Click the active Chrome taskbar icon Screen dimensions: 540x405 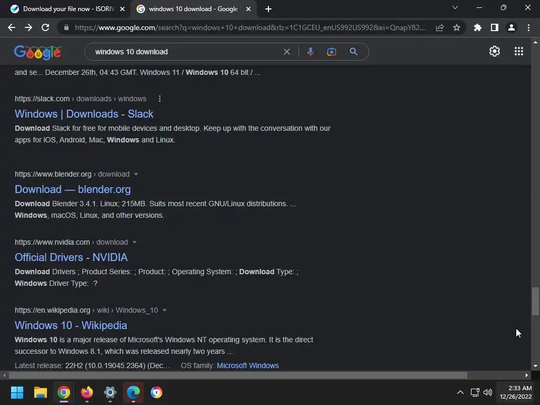(x=64, y=392)
